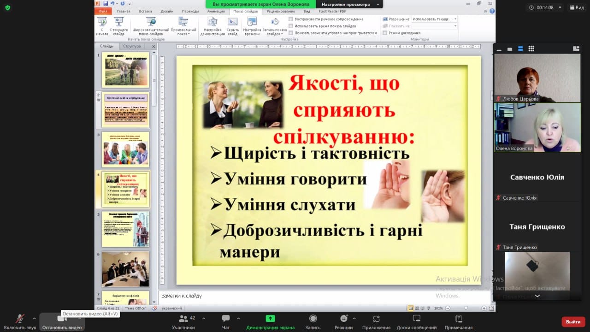Click the green encryption shield icon

point(7,8)
